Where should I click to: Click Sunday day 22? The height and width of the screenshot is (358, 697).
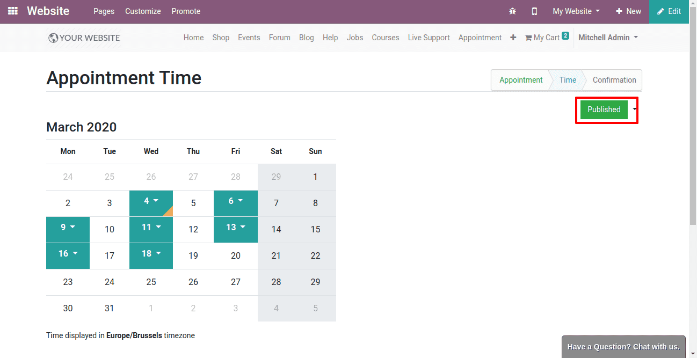(315, 256)
